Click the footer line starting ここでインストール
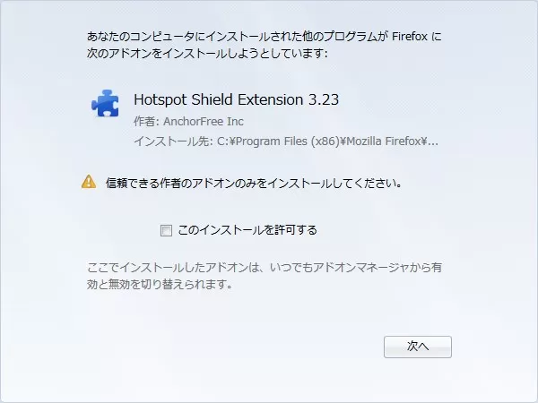The height and width of the screenshot is (403, 538). [265, 267]
